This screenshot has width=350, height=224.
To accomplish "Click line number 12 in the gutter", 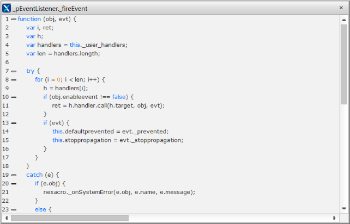I will click(x=5, y=114).
